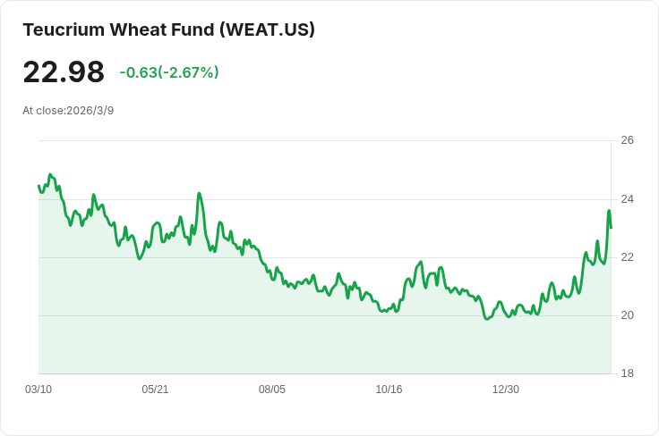Click the chart line's latest endpoint at right edge
Image resolution: width=659 pixels, height=436 pixels.
point(611,228)
